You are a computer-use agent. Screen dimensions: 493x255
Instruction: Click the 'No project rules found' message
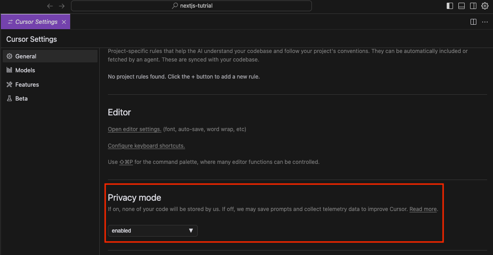(x=184, y=77)
